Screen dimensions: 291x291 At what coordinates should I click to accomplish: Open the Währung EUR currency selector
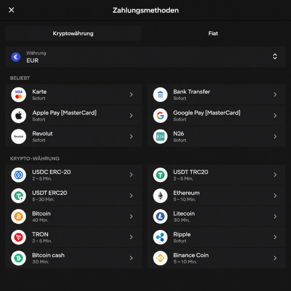click(145, 57)
